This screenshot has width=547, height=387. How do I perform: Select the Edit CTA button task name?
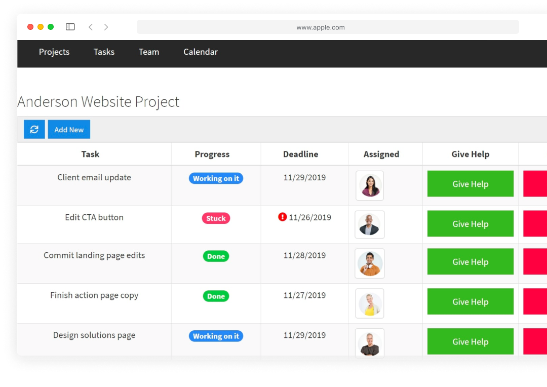point(94,217)
